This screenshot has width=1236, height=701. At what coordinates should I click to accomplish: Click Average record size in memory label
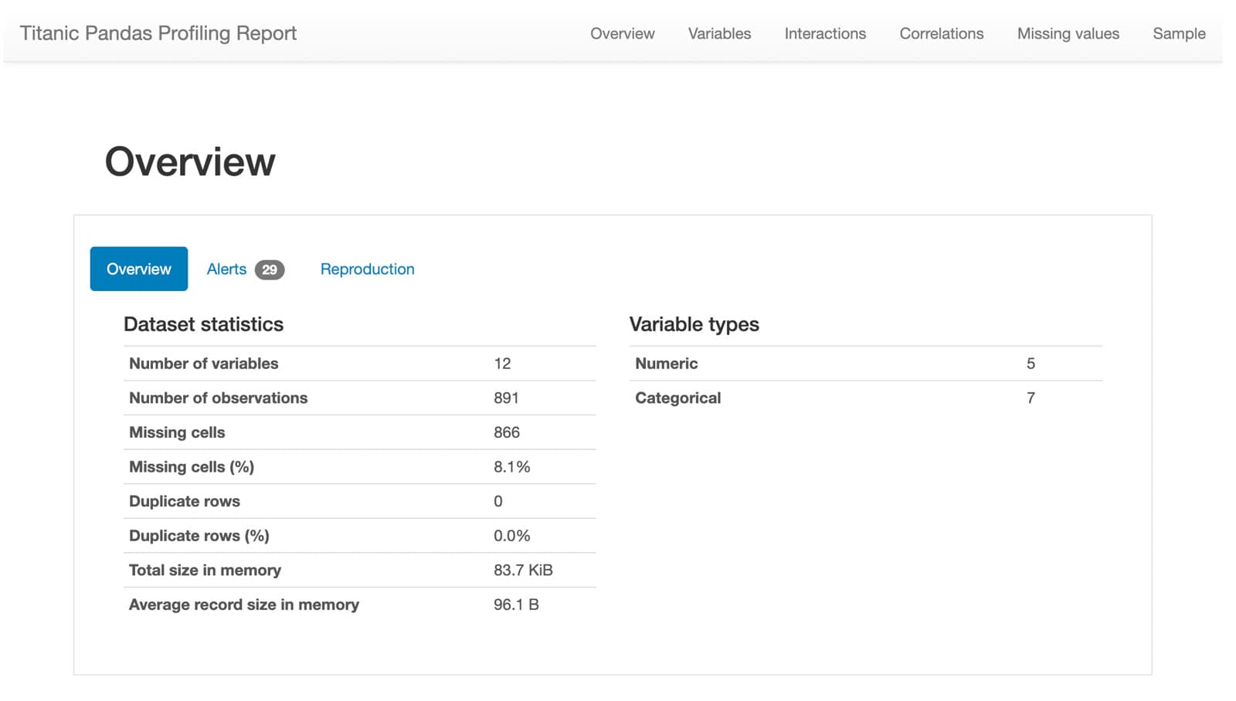pos(244,604)
